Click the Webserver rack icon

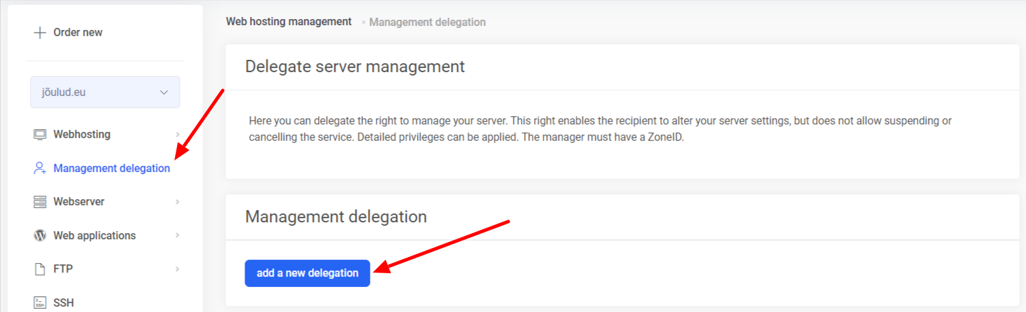(x=40, y=202)
